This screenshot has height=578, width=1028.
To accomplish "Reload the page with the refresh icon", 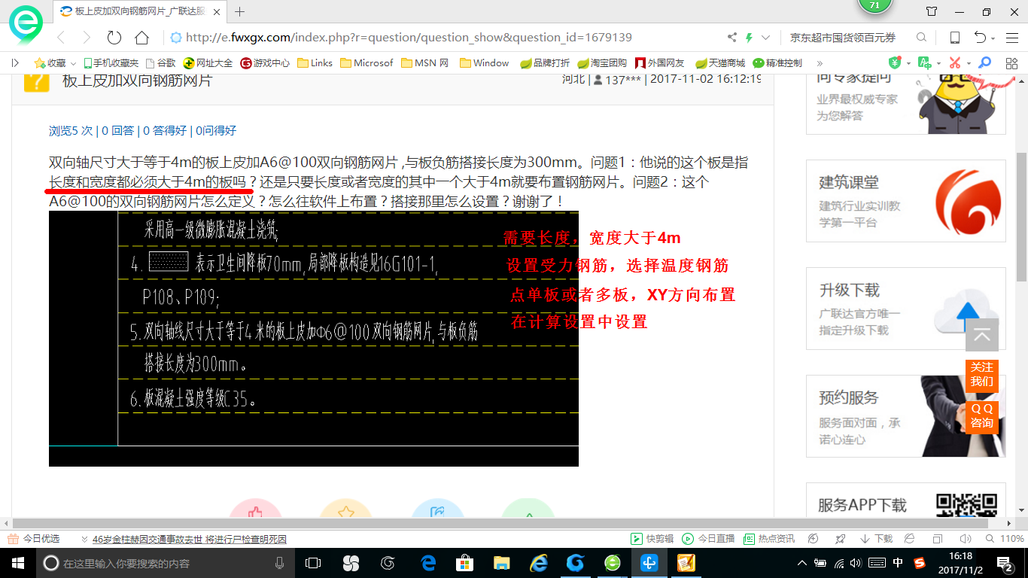I will pos(114,38).
